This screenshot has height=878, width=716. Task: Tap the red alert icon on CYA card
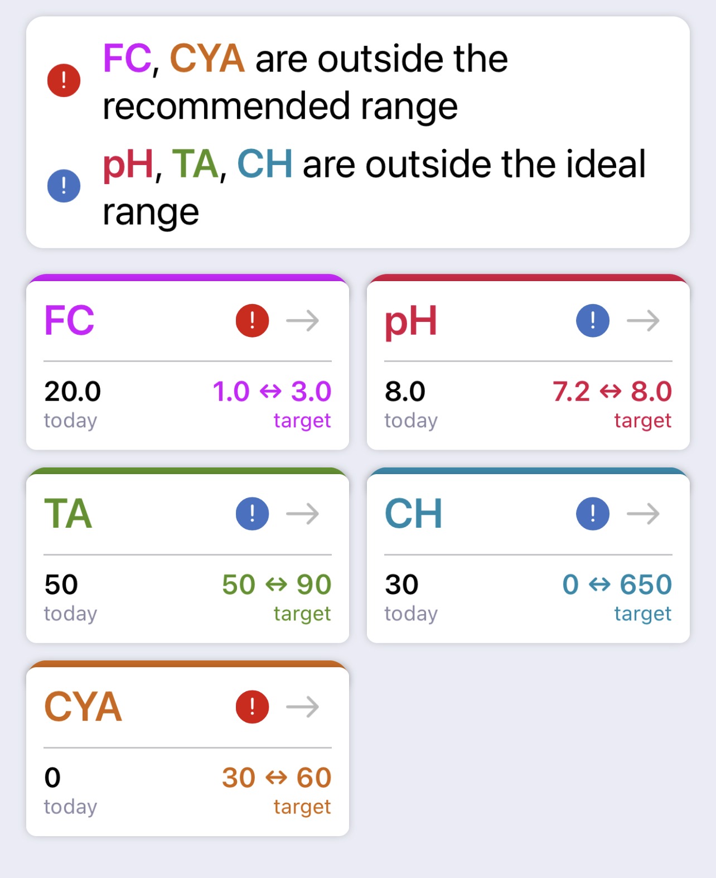click(252, 707)
